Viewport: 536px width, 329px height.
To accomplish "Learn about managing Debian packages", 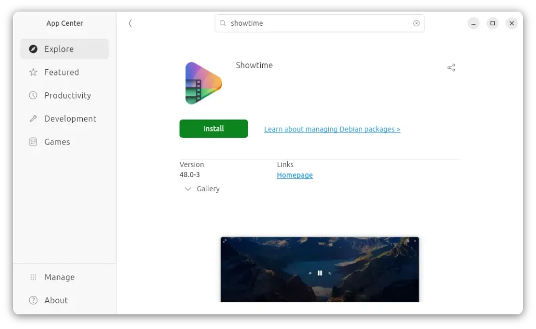I will pyautogui.click(x=332, y=129).
